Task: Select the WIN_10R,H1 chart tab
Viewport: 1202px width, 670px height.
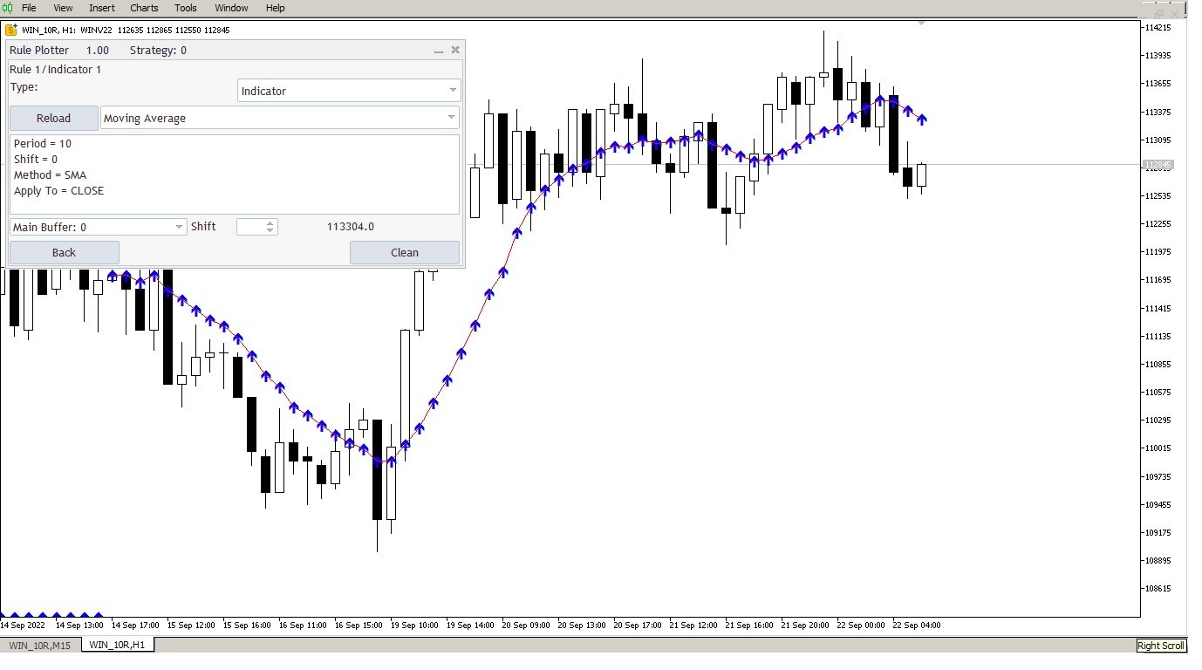Action: point(116,644)
